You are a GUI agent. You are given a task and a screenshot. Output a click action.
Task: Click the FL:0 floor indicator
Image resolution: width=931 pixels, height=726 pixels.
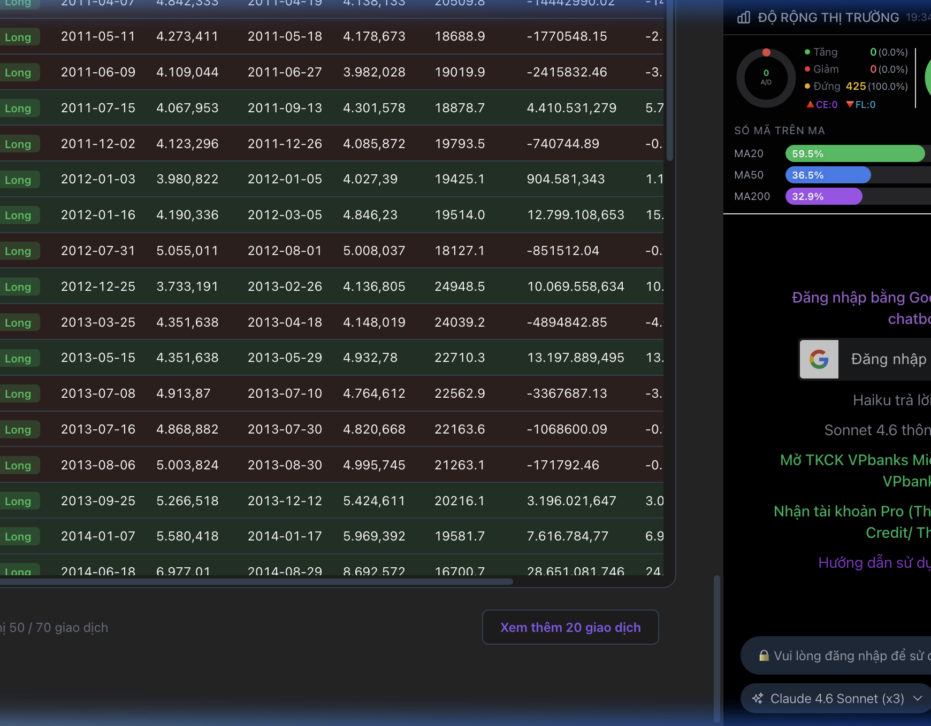861,104
